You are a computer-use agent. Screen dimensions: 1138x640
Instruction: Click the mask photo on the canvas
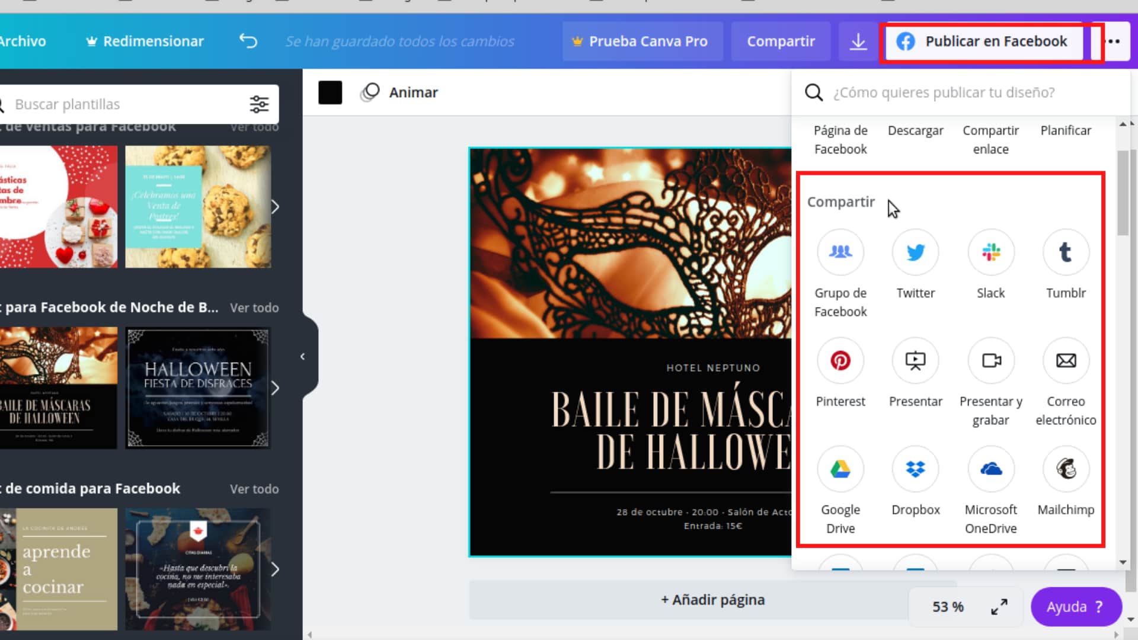coord(630,243)
